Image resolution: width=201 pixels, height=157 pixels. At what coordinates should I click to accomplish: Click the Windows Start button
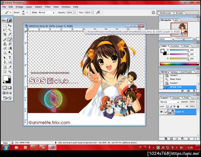(x=6, y=147)
